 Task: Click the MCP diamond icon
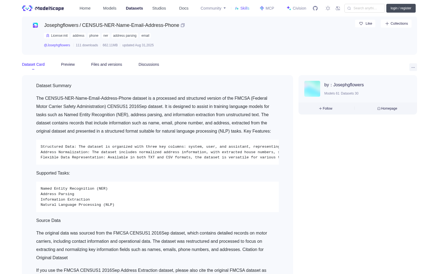[x=262, y=8]
